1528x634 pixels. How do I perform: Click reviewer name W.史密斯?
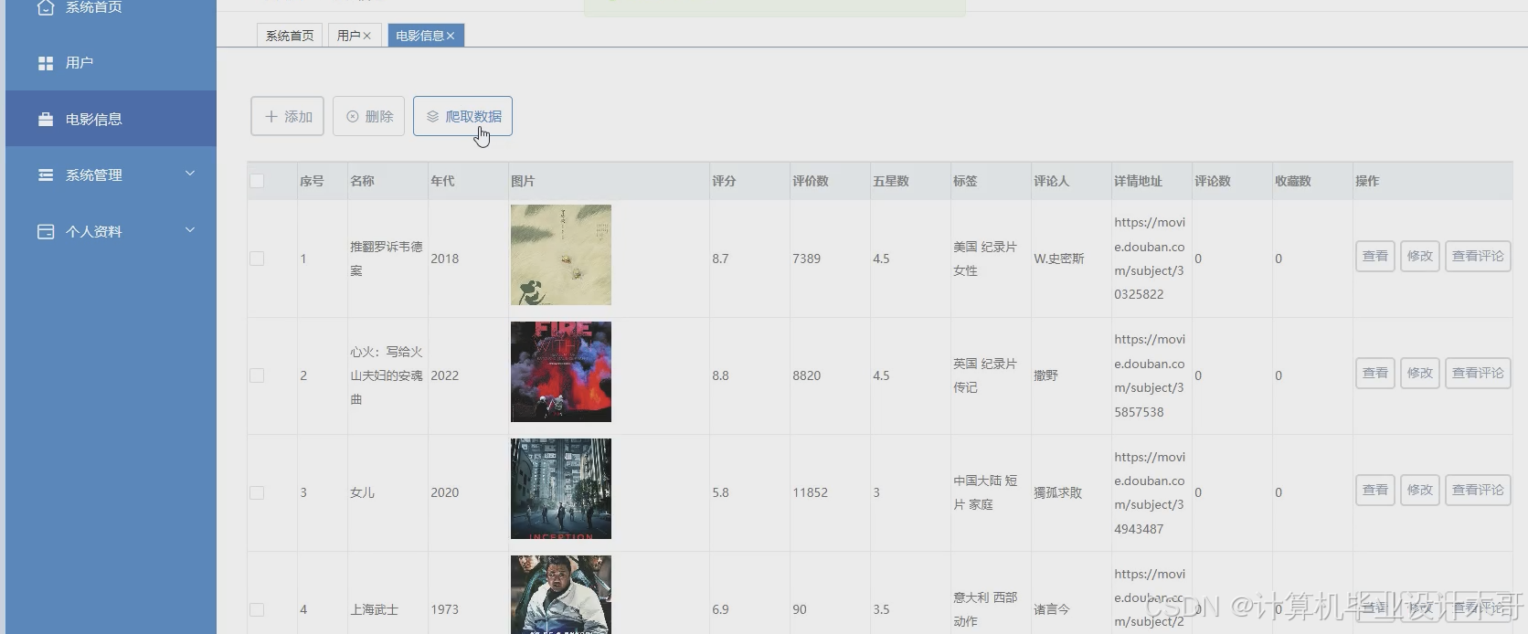click(x=1058, y=259)
